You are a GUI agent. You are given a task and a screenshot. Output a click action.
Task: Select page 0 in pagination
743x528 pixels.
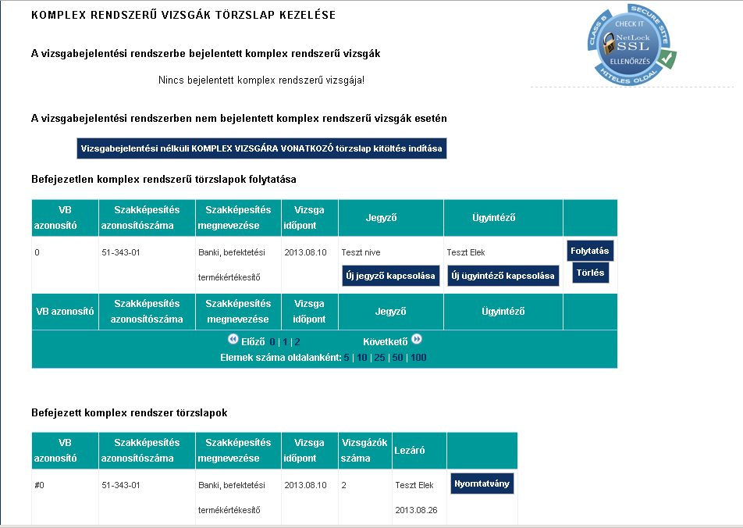click(272, 341)
